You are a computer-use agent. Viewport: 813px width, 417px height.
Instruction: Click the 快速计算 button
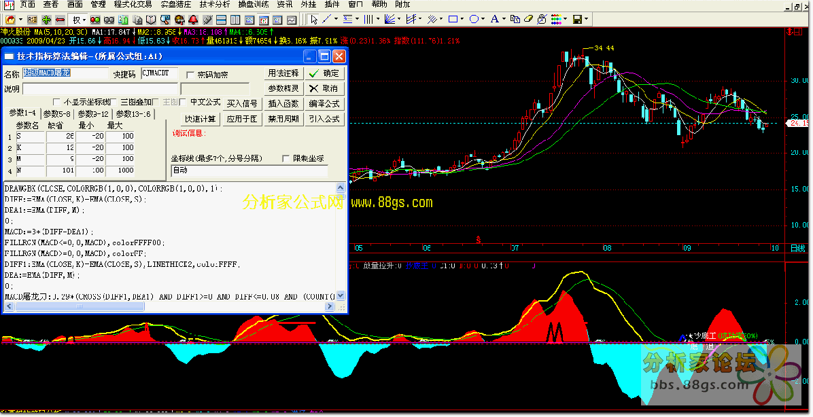pyautogui.click(x=201, y=119)
